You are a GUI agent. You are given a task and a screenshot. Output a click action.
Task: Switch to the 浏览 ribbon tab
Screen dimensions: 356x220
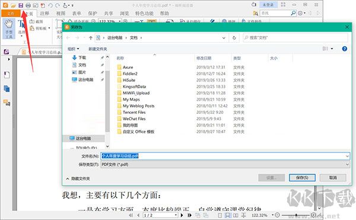tap(125, 14)
